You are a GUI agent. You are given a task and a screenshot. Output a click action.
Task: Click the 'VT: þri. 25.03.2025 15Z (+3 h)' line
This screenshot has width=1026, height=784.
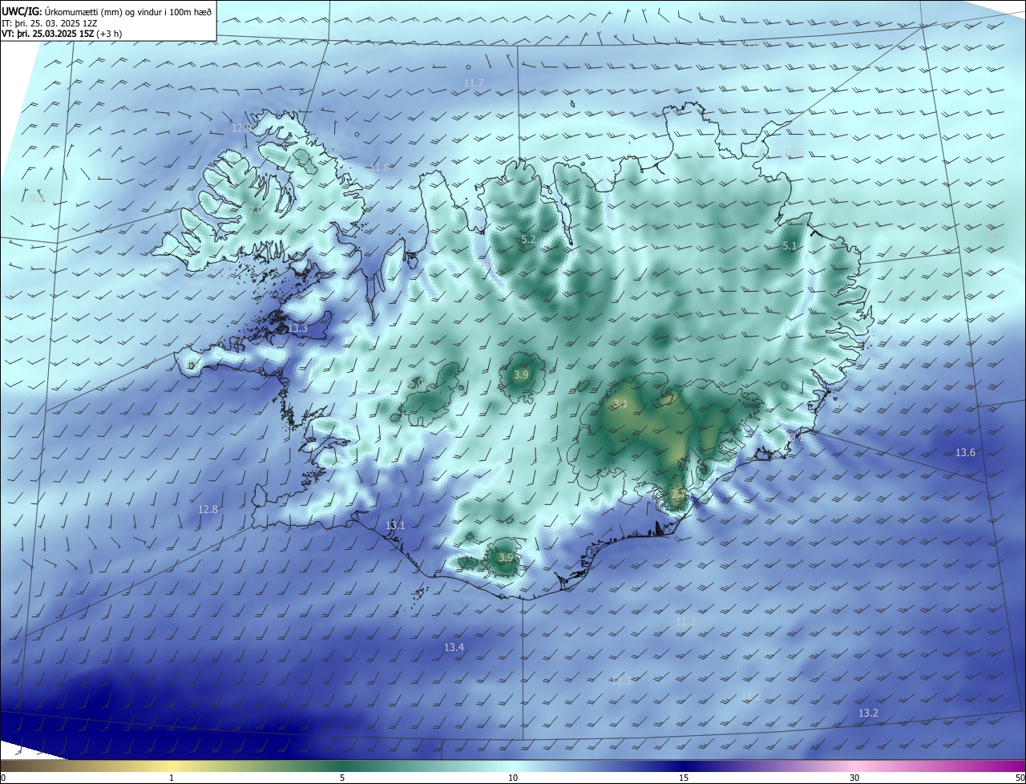coord(62,34)
